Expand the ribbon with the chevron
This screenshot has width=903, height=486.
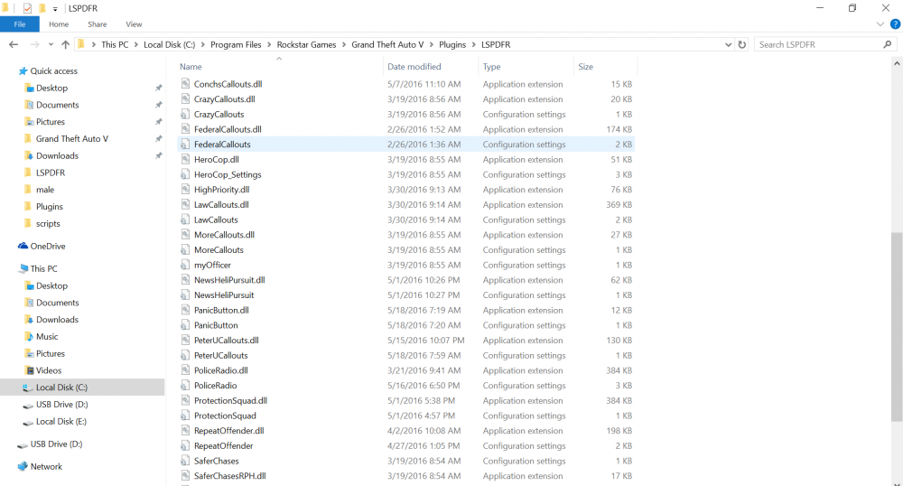[880, 24]
